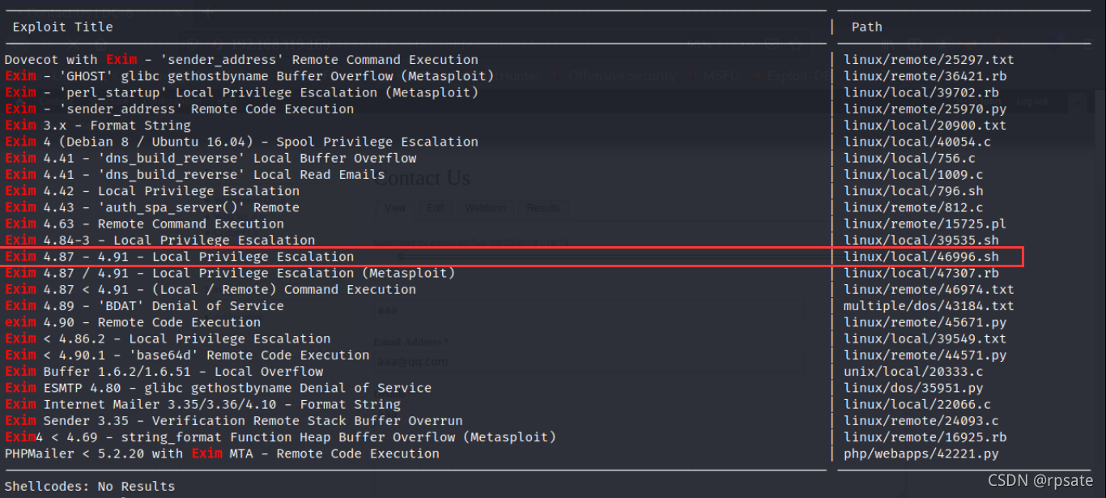
Task: Select the Dovecot with Exim 'sender_address' title row
Action: click(241, 60)
